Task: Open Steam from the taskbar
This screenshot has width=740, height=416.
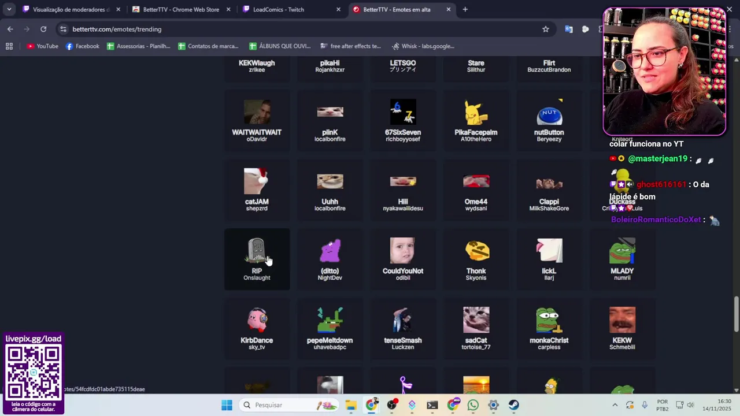Action: coord(513,405)
